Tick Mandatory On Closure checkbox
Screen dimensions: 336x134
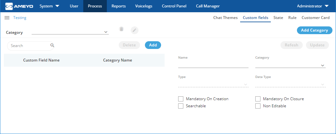click(x=258, y=99)
